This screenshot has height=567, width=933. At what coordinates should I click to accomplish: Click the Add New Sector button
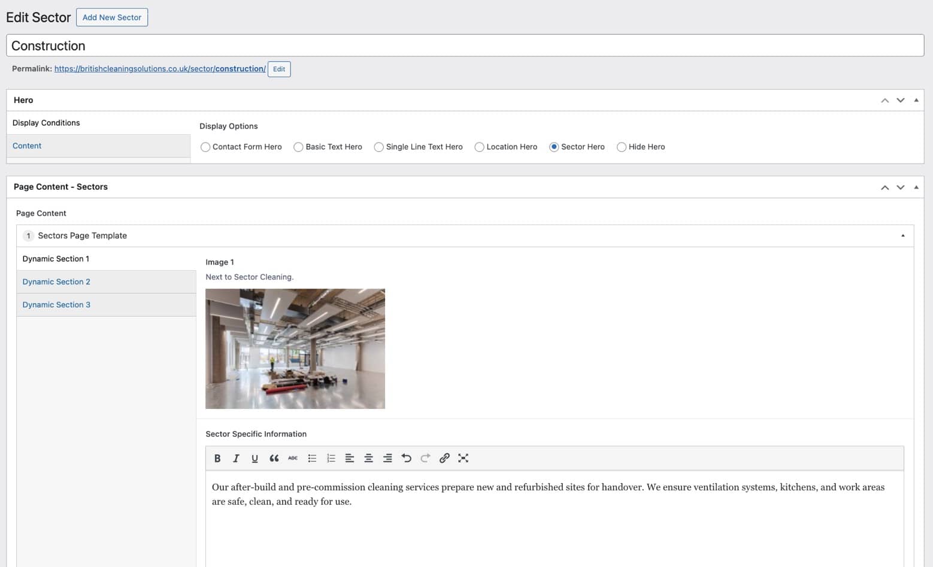coord(112,17)
